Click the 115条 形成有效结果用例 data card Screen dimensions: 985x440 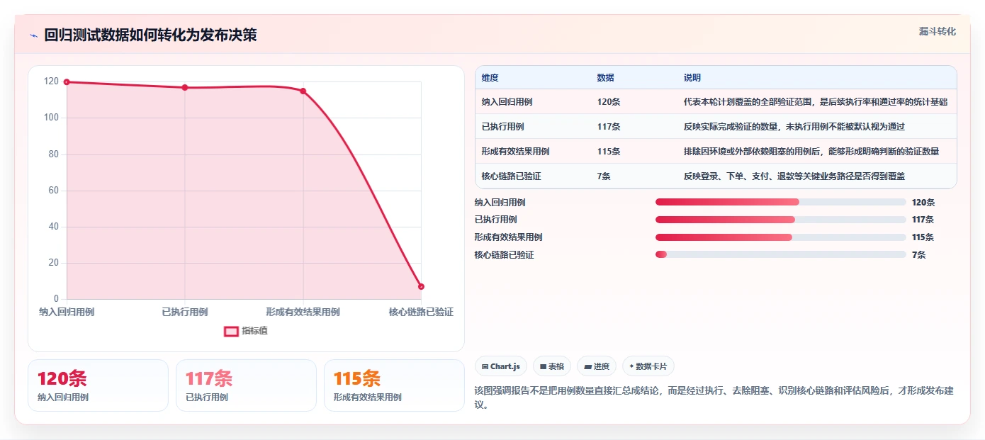tap(394, 385)
